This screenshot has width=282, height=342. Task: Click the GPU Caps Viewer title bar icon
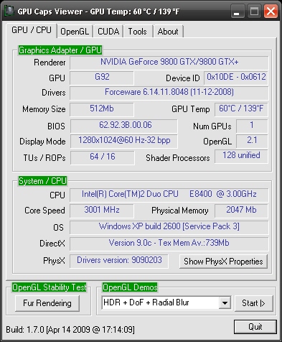(x=9, y=11)
